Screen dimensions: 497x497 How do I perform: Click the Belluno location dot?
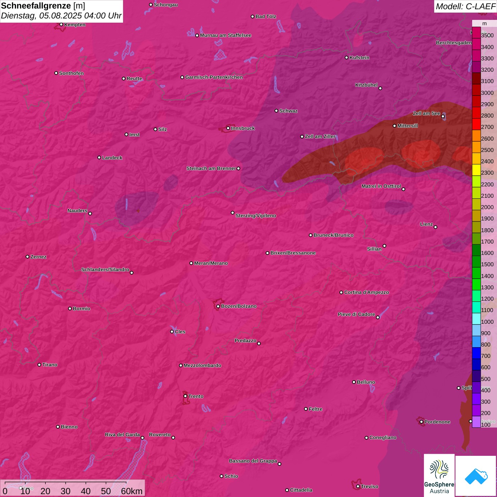[354, 382]
